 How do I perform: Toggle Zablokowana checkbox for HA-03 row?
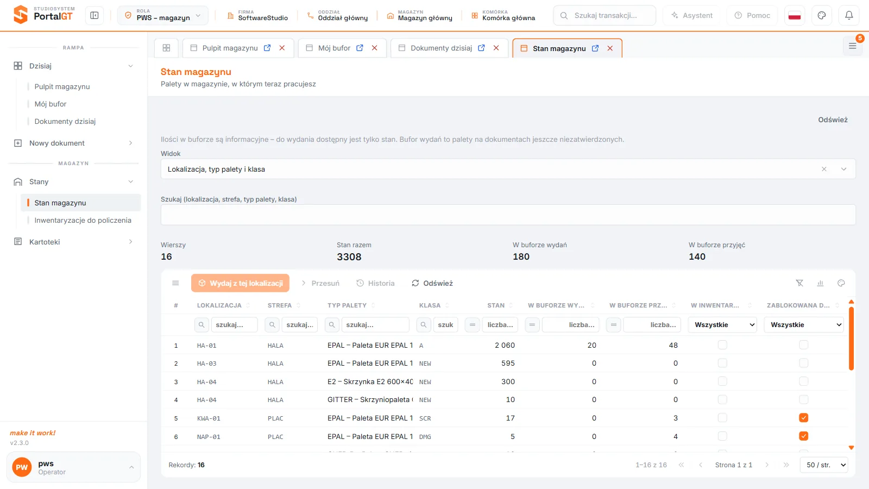(804, 363)
